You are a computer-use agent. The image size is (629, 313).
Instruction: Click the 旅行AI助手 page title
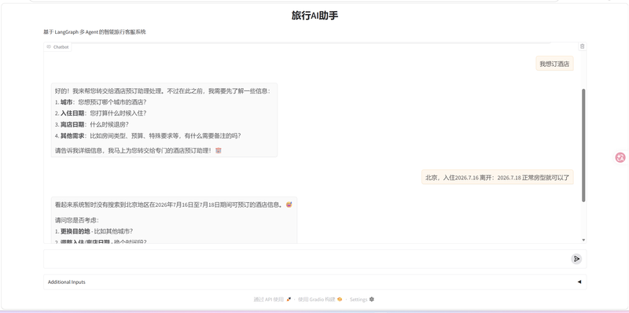tap(315, 16)
